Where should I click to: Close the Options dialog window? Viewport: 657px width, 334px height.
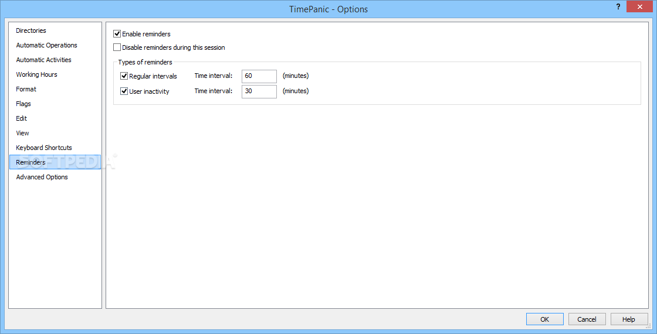click(x=640, y=6)
